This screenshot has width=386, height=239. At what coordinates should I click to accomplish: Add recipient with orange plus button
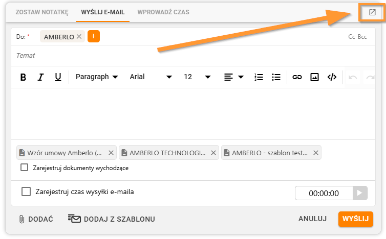(94, 36)
